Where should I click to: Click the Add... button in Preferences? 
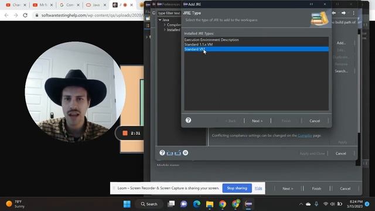pyautogui.click(x=341, y=43)
